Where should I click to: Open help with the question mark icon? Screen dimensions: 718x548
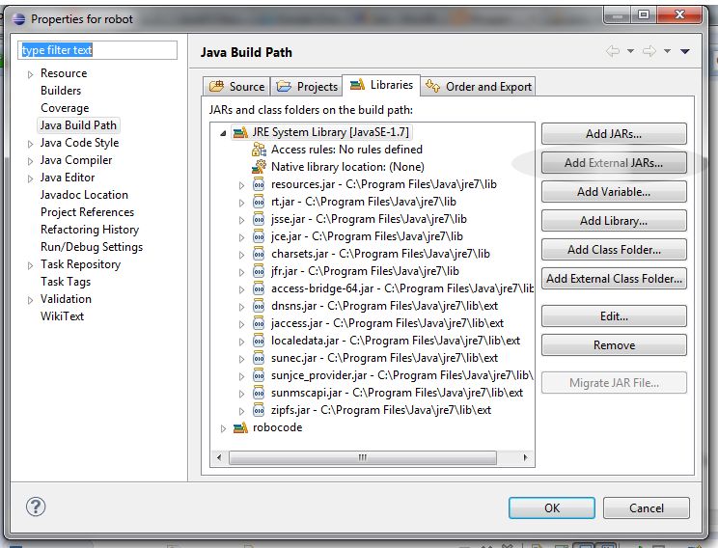pyautogui.click(x=36, y=507)
